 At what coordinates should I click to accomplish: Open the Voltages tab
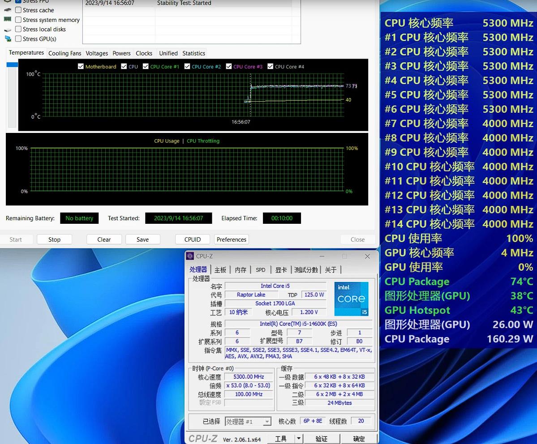click(x=97, y=53)
